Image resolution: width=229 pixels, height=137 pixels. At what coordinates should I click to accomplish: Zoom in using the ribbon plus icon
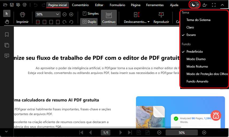(x=71, y=14)
